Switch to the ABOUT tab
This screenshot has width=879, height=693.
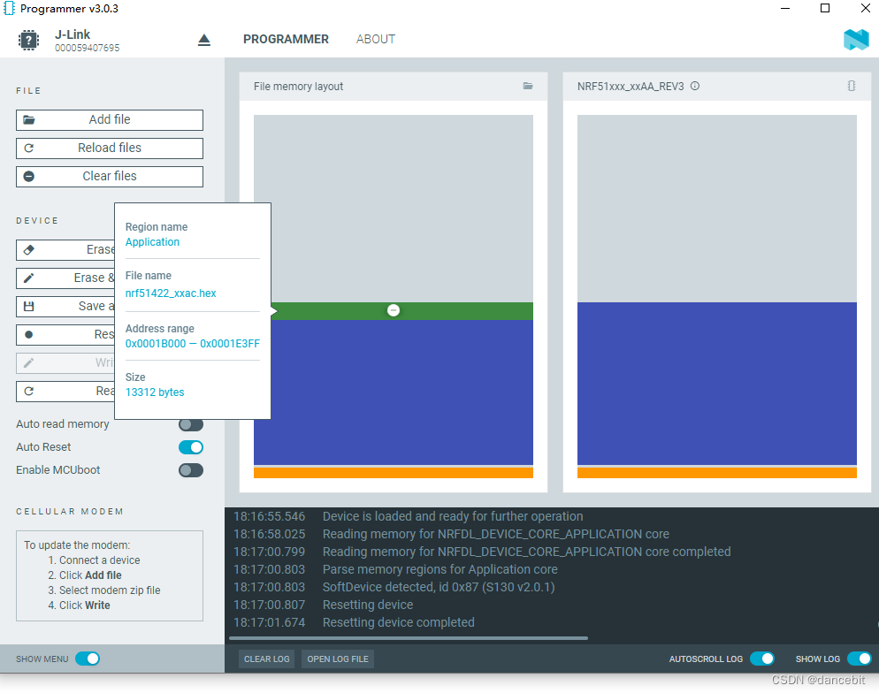click(375, 39)
